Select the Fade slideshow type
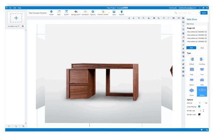This screenshot has height=134, width=215. coord(192,71)
